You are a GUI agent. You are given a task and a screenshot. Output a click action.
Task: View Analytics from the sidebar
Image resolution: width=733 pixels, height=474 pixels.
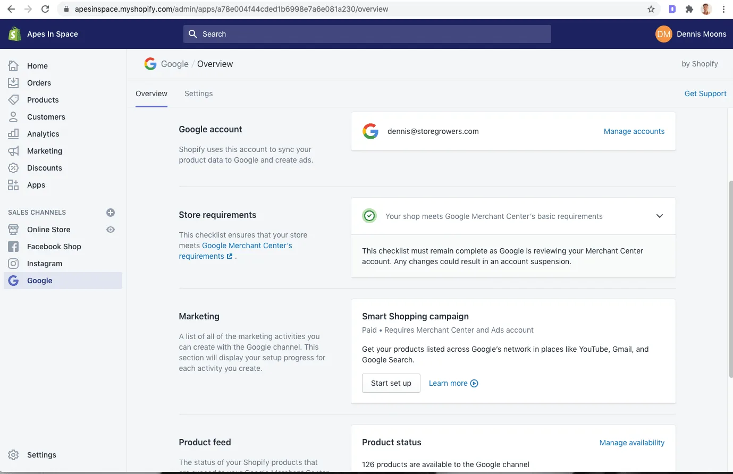pyautogui.click(x=43, y=133)
